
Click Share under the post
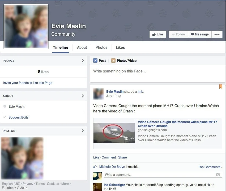[x=122, y=157]
